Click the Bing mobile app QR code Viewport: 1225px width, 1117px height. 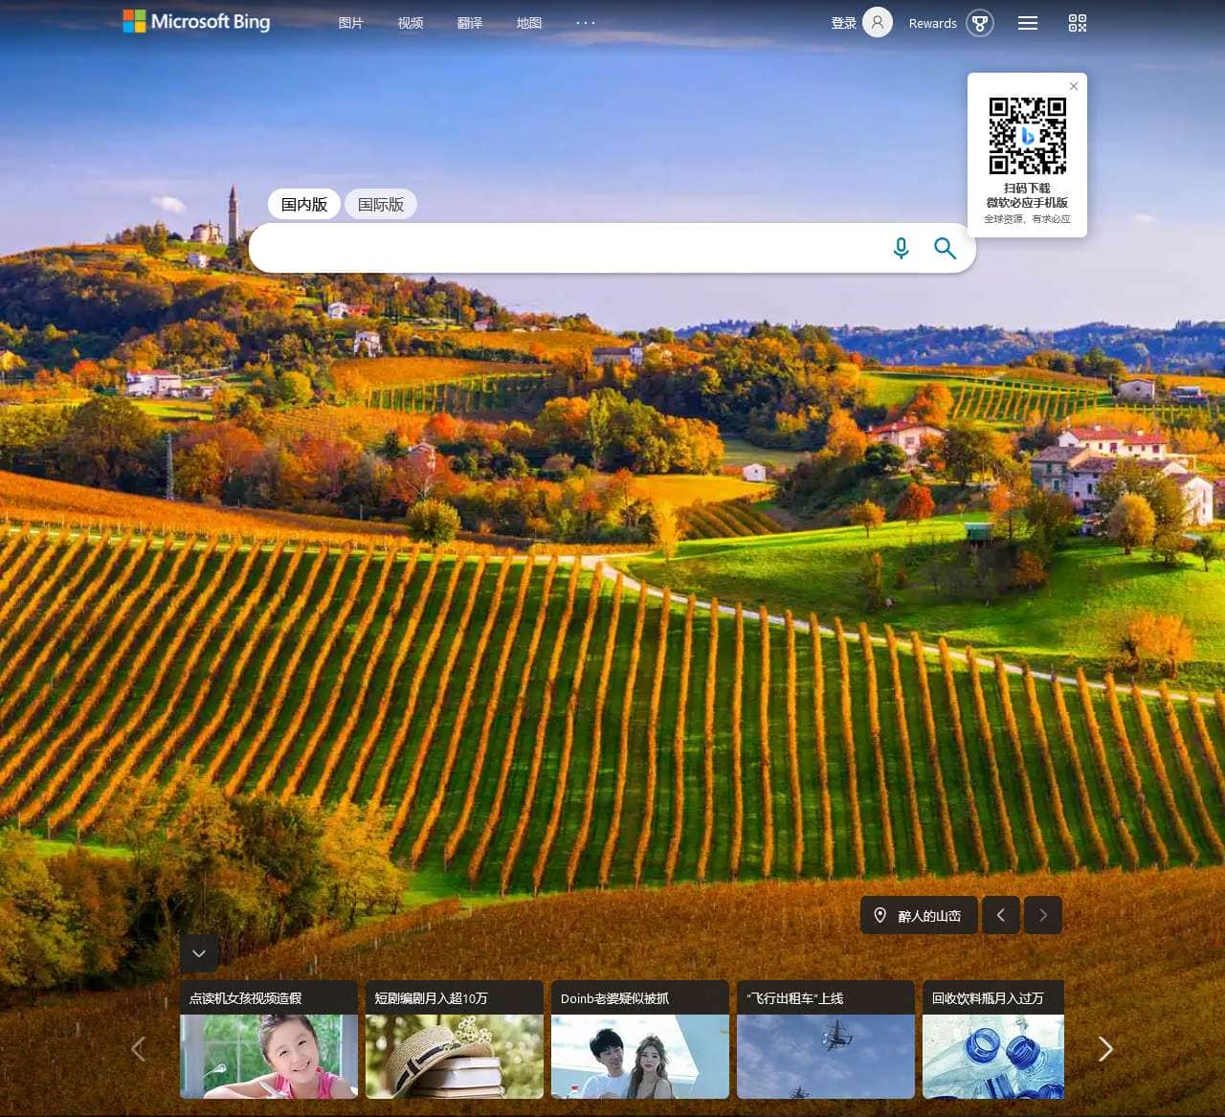click(x=1028, y=136)
